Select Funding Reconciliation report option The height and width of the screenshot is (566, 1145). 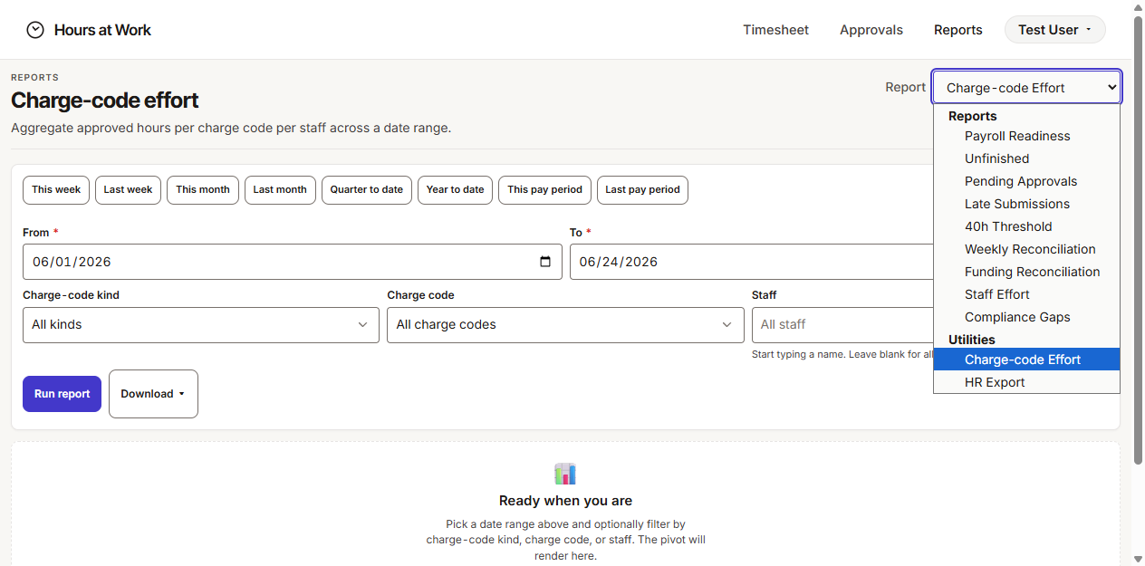1026,272
